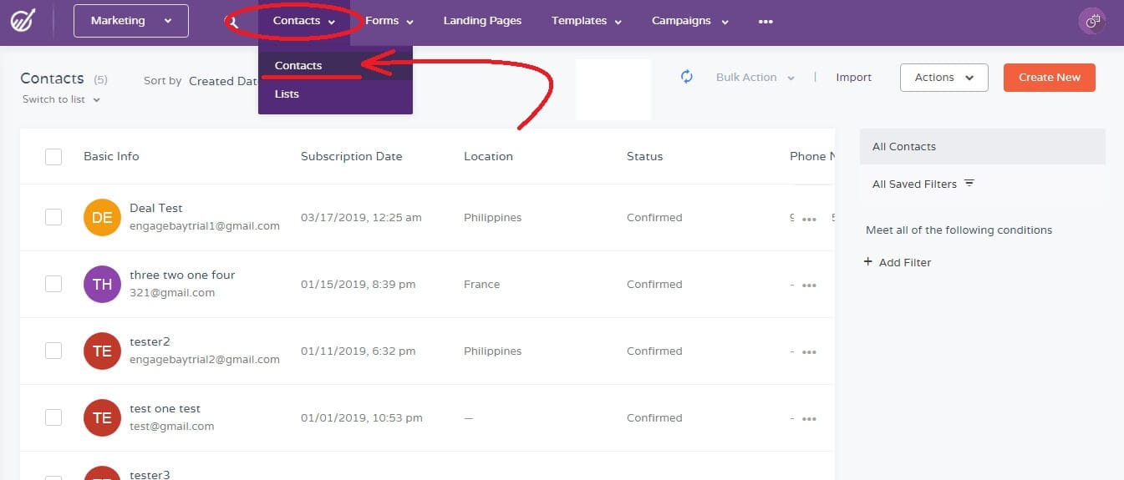Expand the Templates menu

point(587,21)
